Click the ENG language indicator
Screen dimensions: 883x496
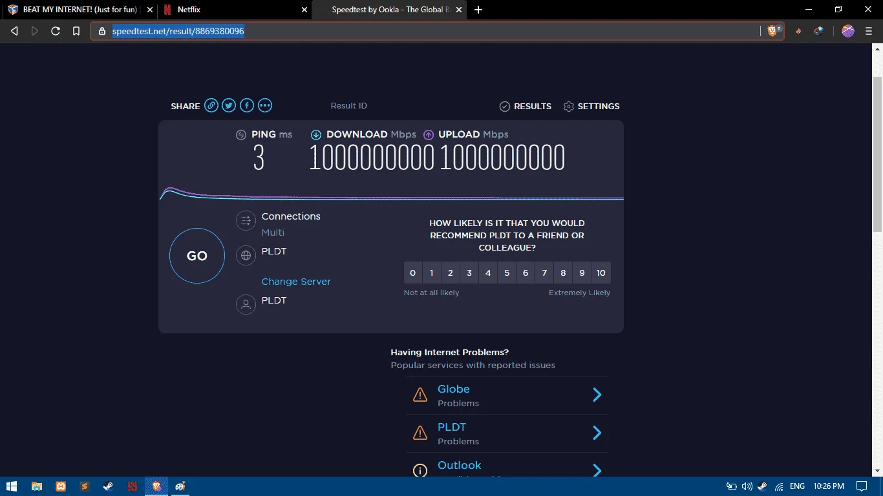point(798,486)
